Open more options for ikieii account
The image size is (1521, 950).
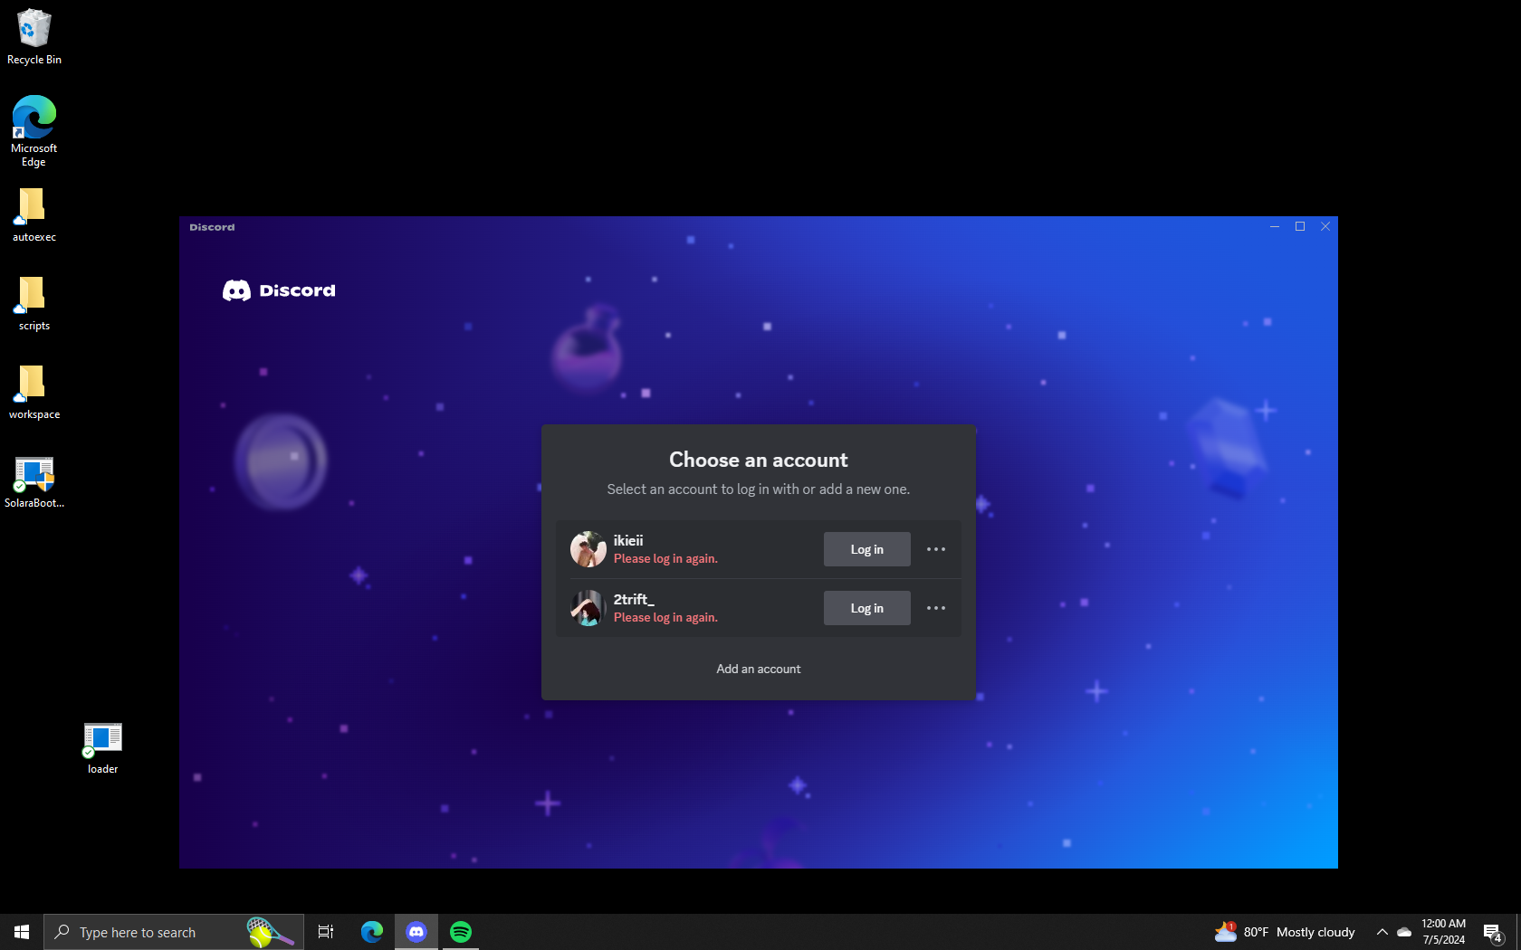[x=936, y=549]
